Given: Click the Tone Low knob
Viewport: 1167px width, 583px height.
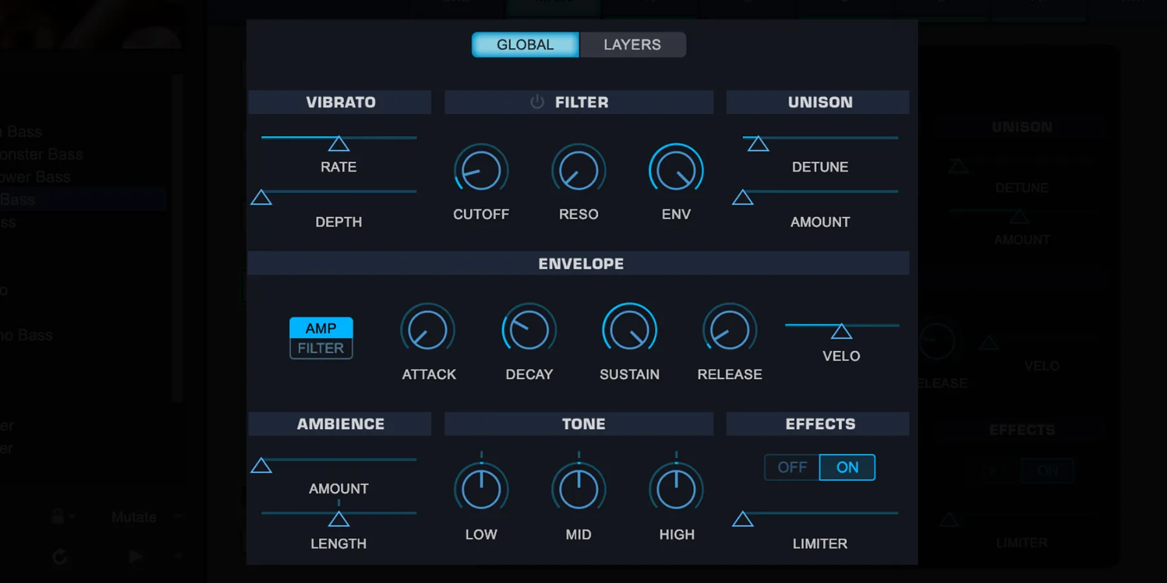Looking at the screenshot, I should (481, 490).
